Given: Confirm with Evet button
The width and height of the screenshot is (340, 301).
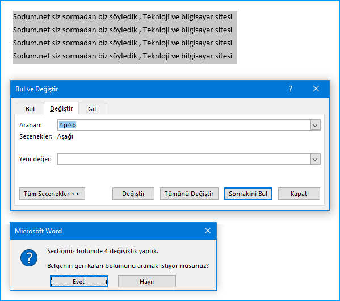Looking at the screenshot, I should (x=79, y=282).
